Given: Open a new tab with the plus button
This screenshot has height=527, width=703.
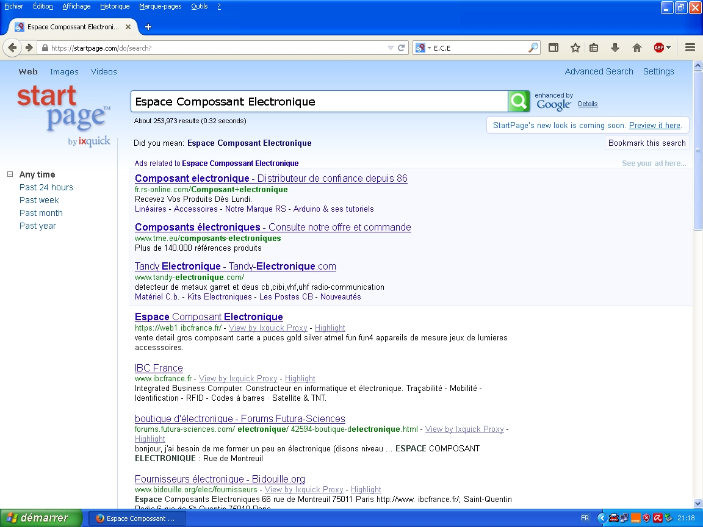Looking at the screenshot, I should click(x=148, y=27).
